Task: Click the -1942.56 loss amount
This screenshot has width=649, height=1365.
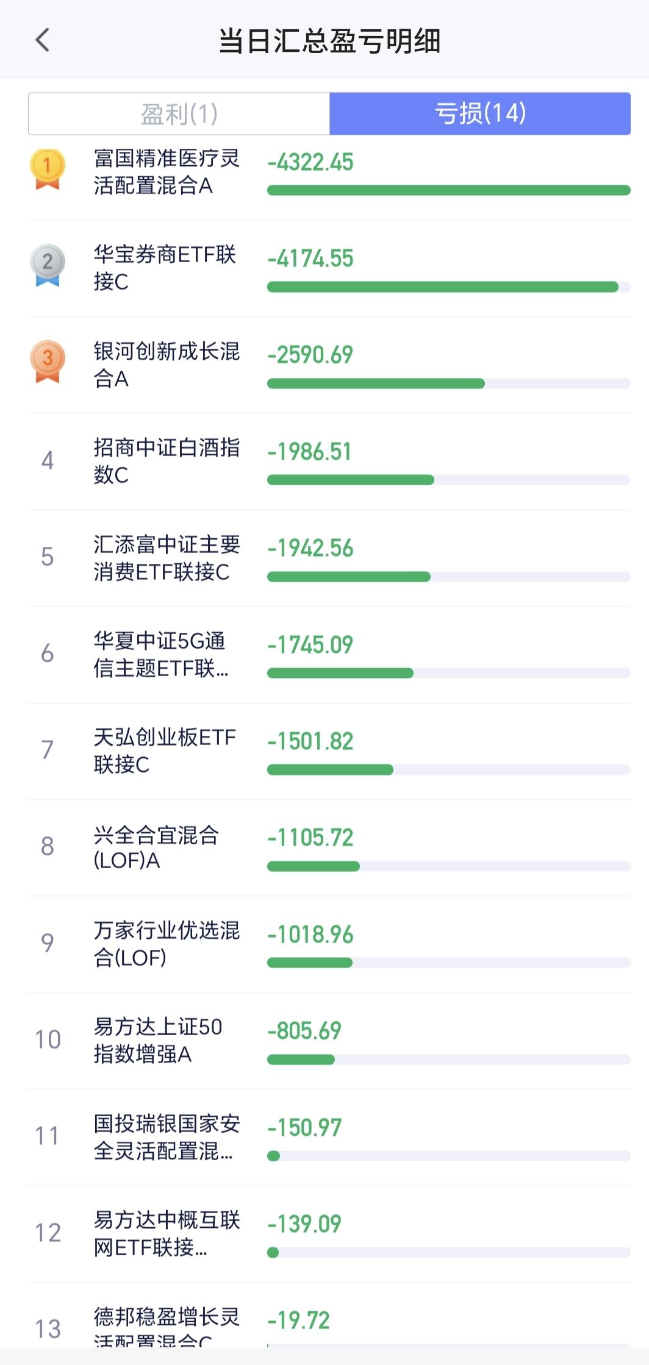Action: [310, 548]
